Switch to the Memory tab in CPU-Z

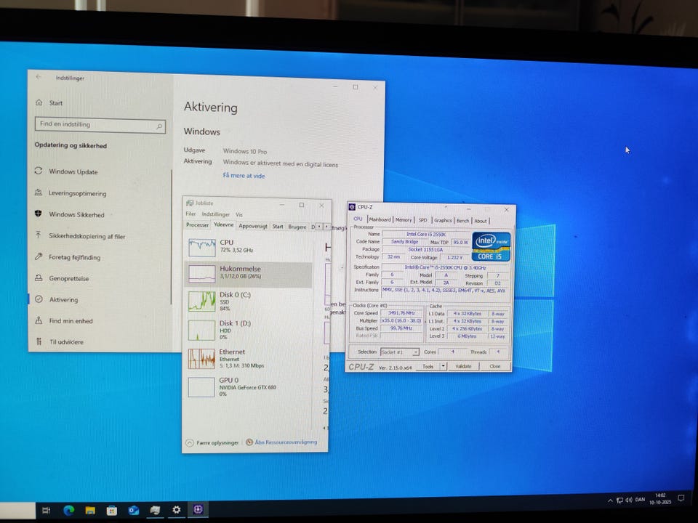tap(404, 220)
